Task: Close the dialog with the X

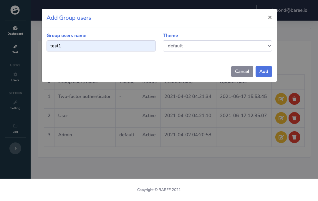Action: pyautogui.click(x=270, y=17)
